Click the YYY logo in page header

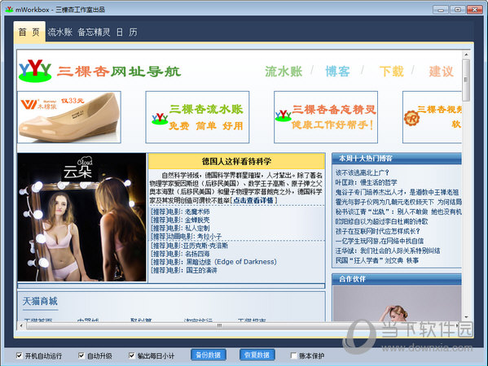[x=35, y=71]
